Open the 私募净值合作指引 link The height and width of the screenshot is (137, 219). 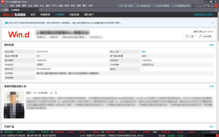(x=203, y=14)
